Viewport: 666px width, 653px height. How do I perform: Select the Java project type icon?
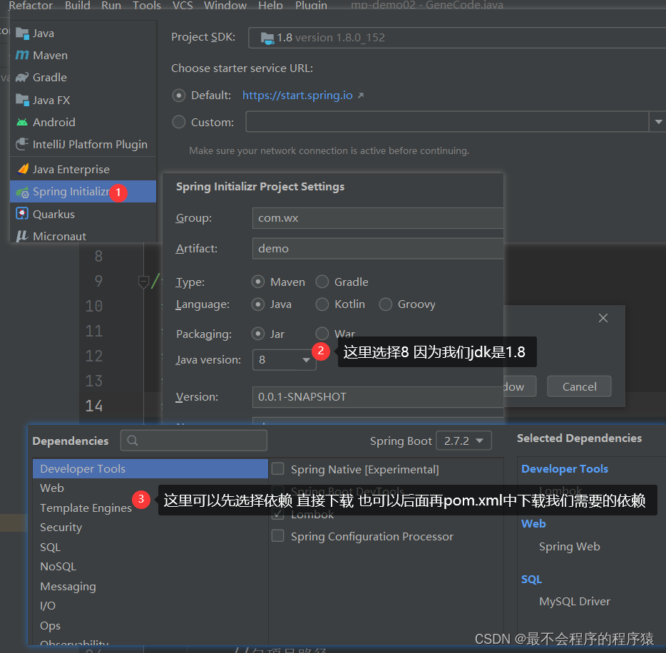point(22,33)
